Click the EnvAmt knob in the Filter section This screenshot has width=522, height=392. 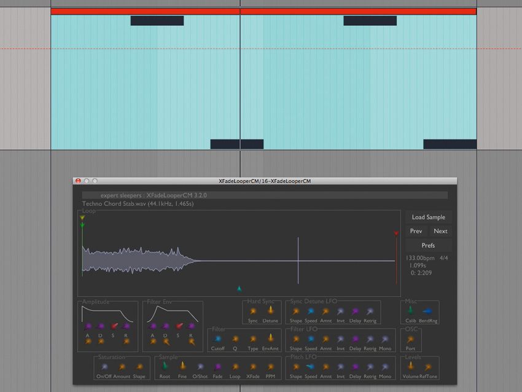click(270, 339)
